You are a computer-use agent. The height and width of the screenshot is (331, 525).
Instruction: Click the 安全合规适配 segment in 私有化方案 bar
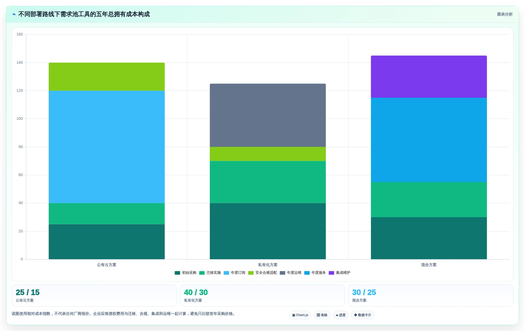268,154
